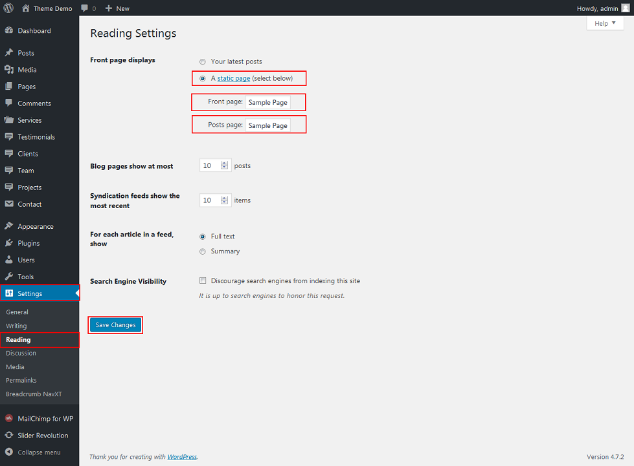Open Posts via the pushpin icon
Image resolution: width=634 pixels, height=466 pixels.
pos(9,53)
